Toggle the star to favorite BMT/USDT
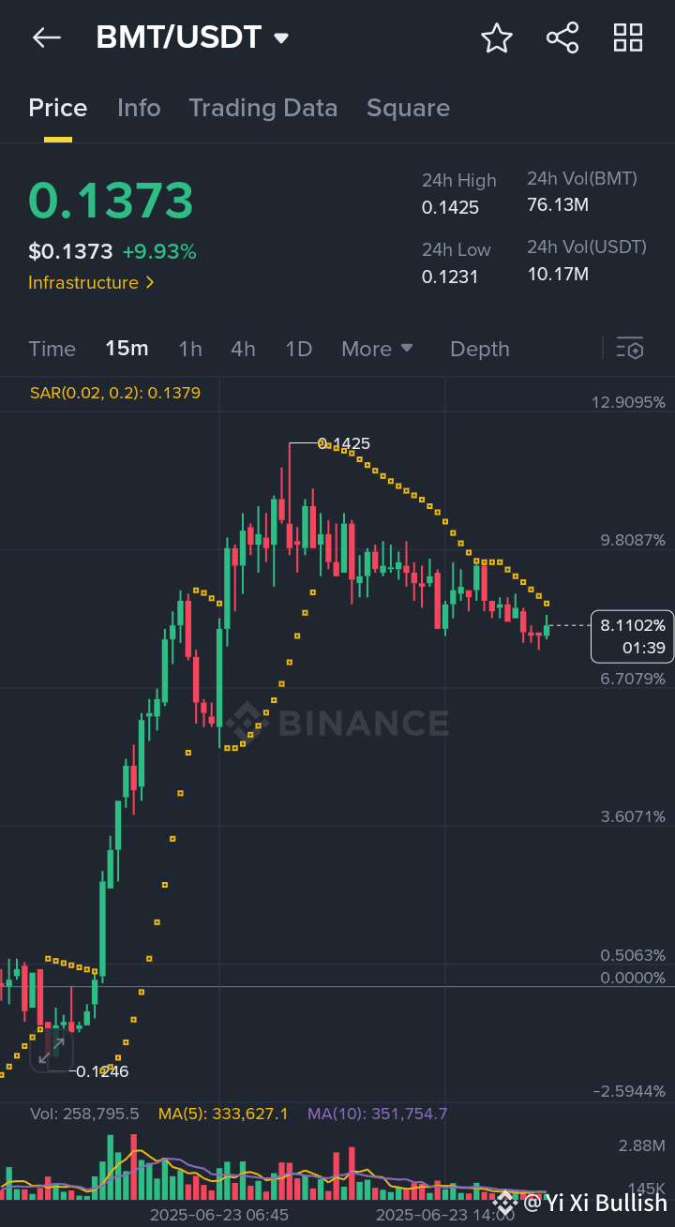Screen dimensions: 675x1227 pos(497,37)
